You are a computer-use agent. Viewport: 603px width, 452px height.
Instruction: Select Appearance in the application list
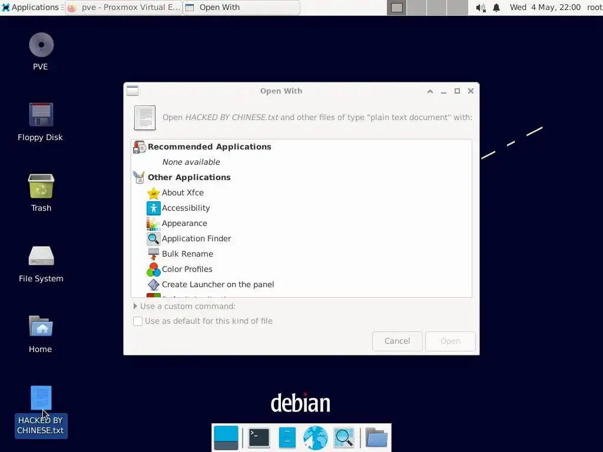coord(301,224)
